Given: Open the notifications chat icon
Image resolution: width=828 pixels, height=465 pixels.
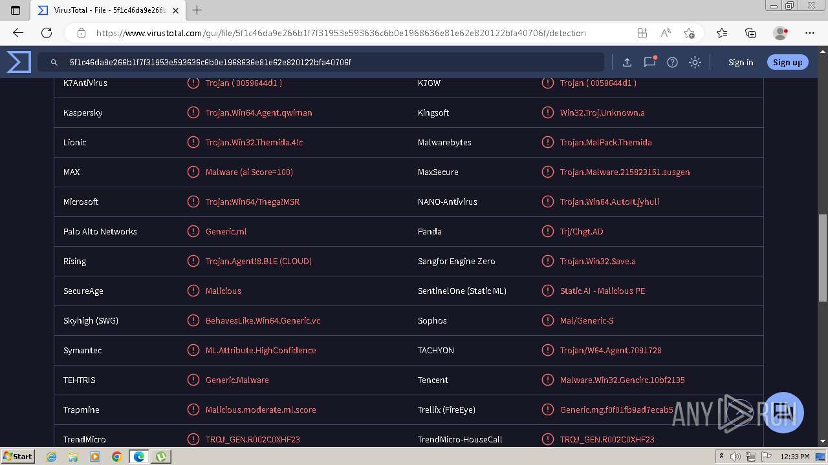Looking at the screenshot, I should [x=649, y=62].
